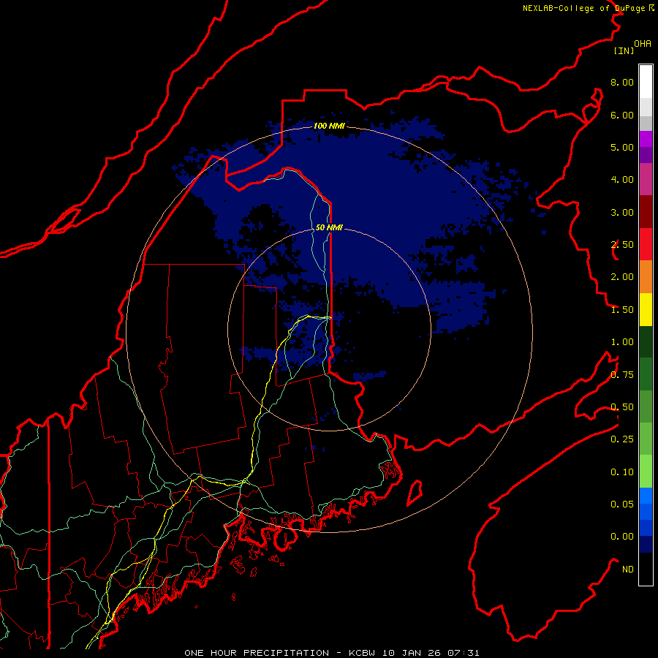Select the orange legend swatch
This screenshot has height=658, width=658.
click(646, 277)
